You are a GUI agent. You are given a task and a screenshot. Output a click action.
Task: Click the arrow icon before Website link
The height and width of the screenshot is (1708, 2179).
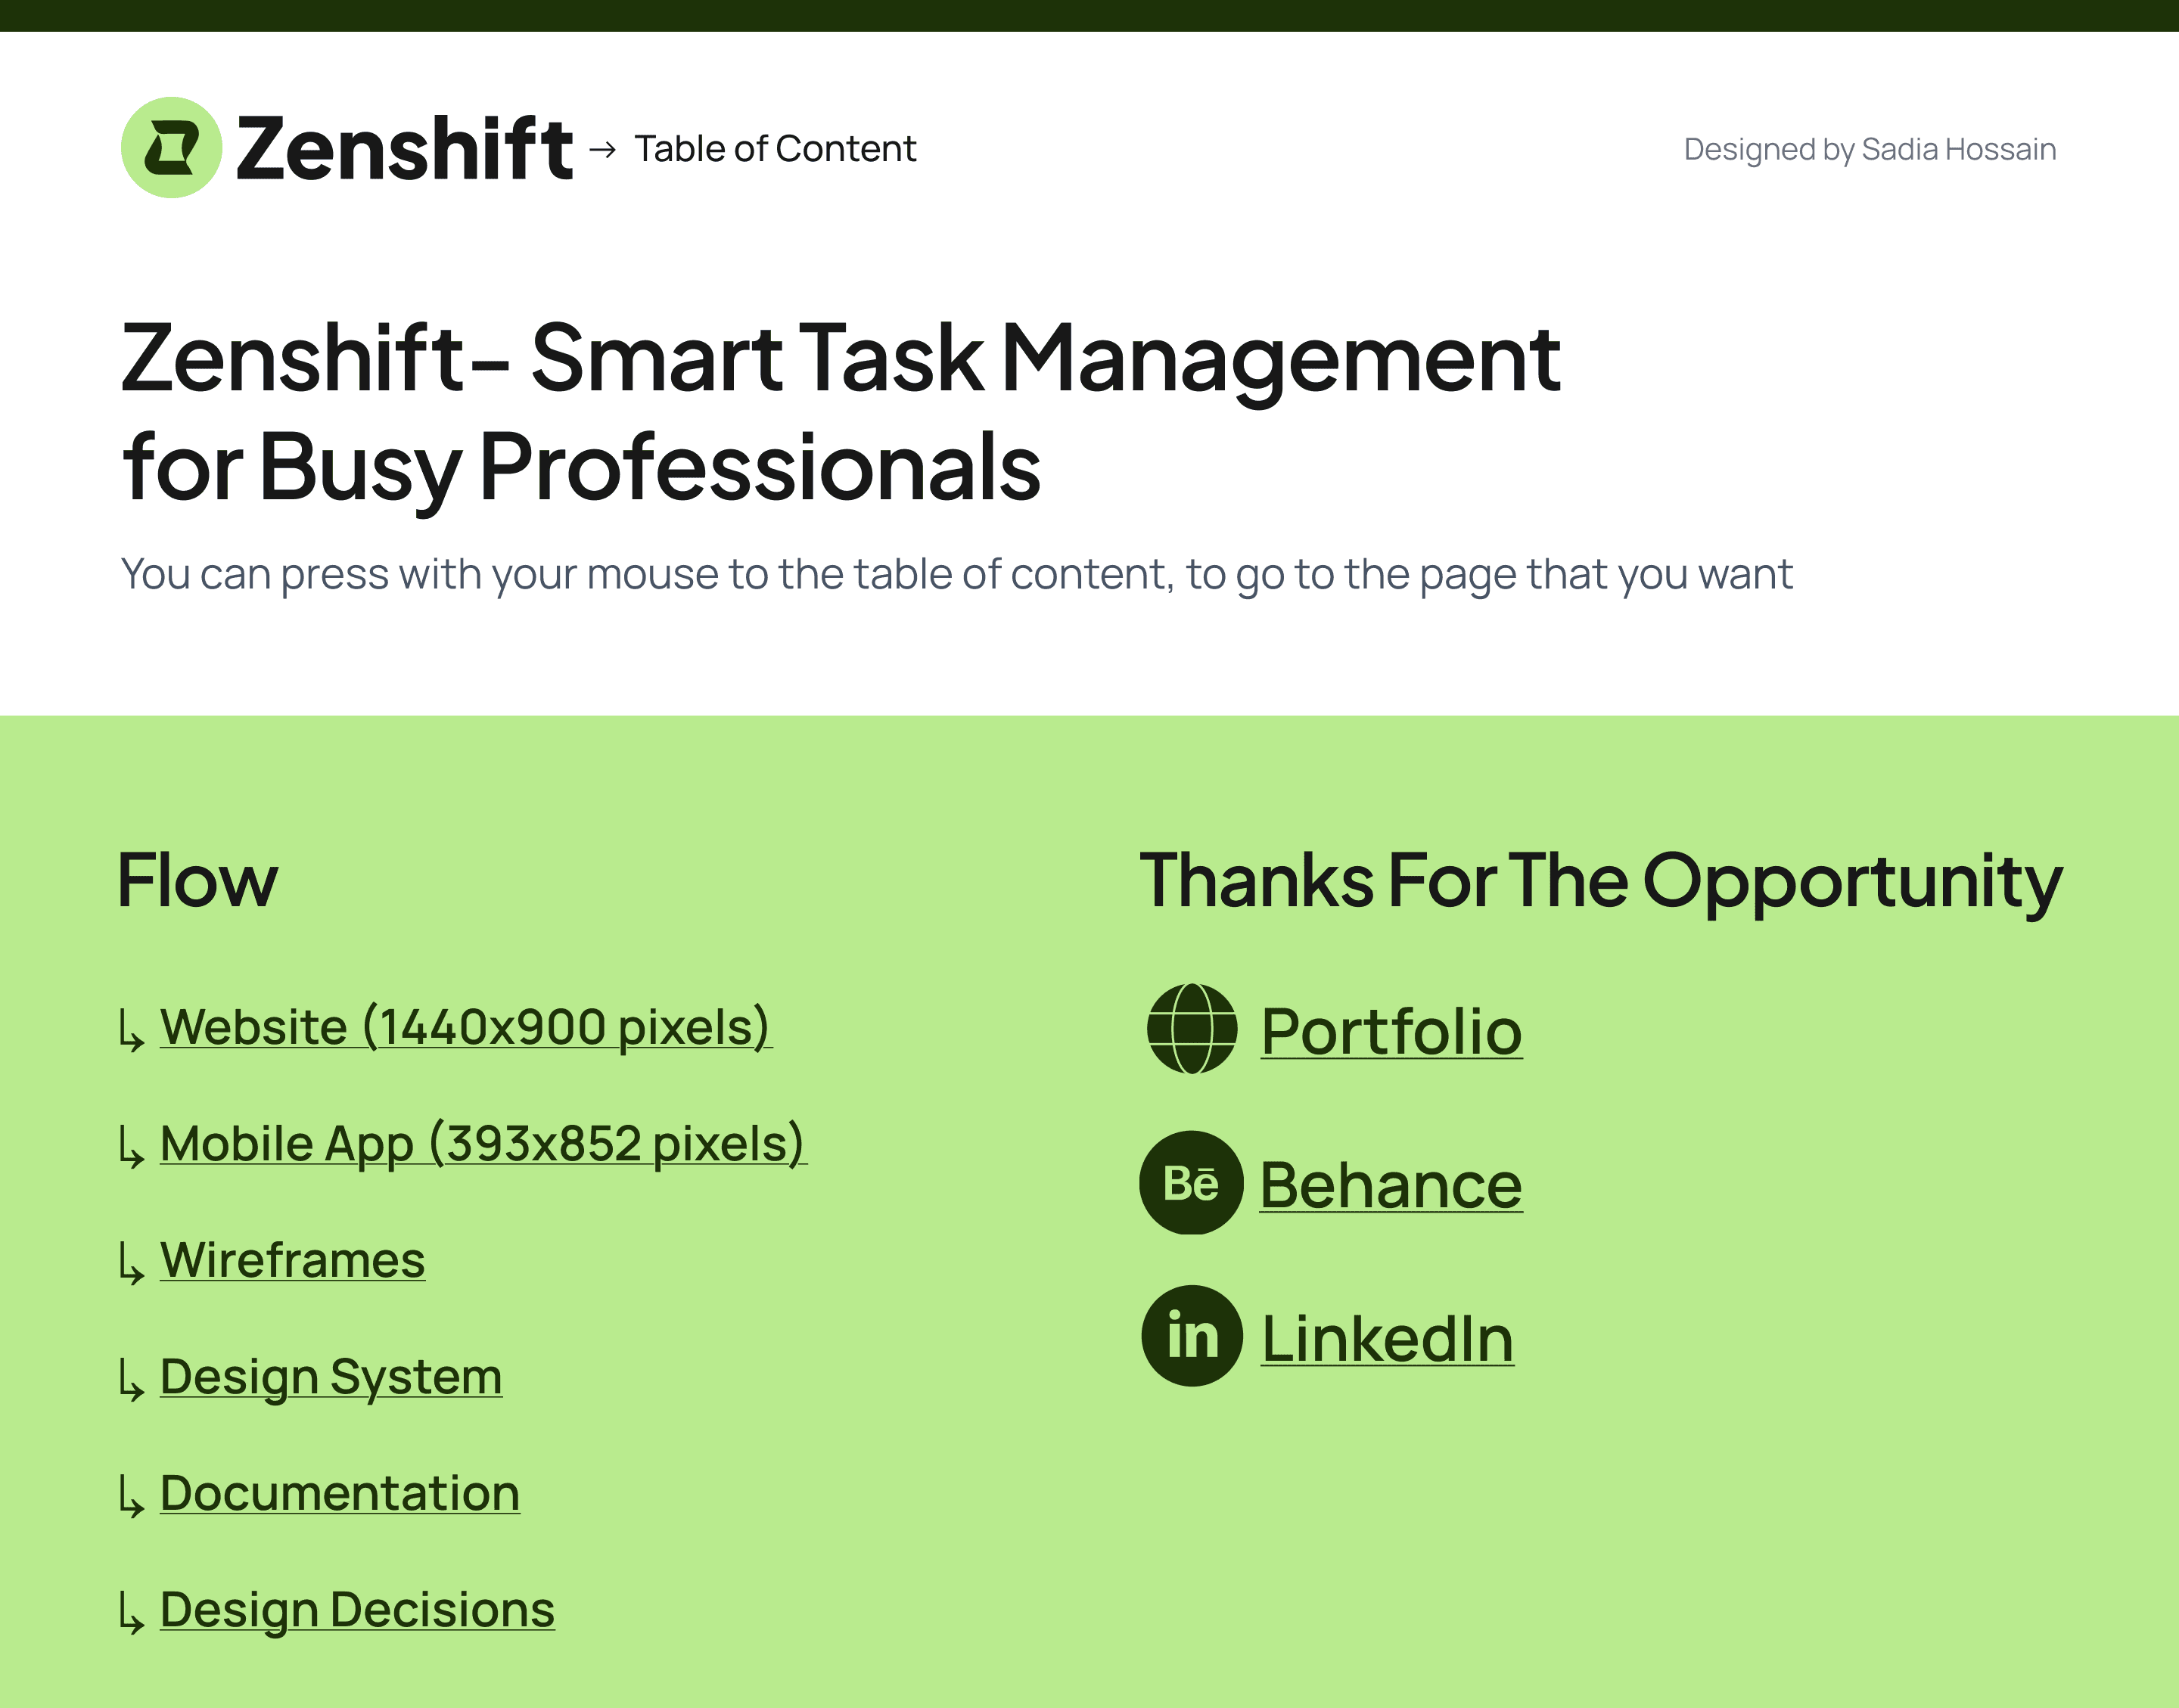point(132,1031)
